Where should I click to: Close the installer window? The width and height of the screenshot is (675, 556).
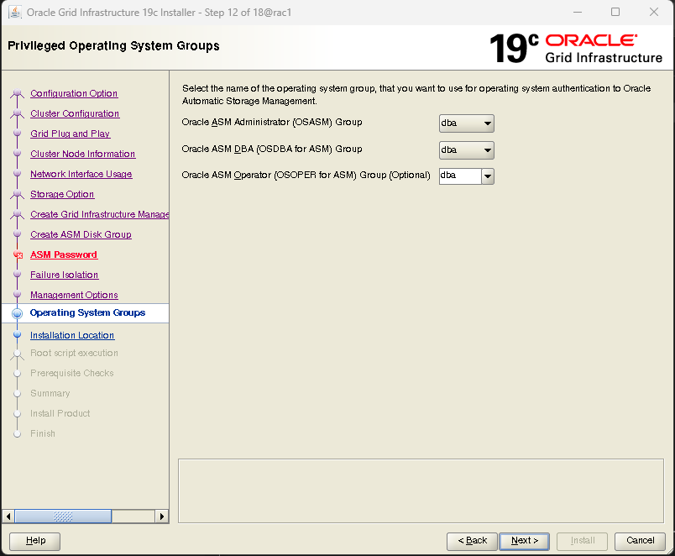[653, 12]
